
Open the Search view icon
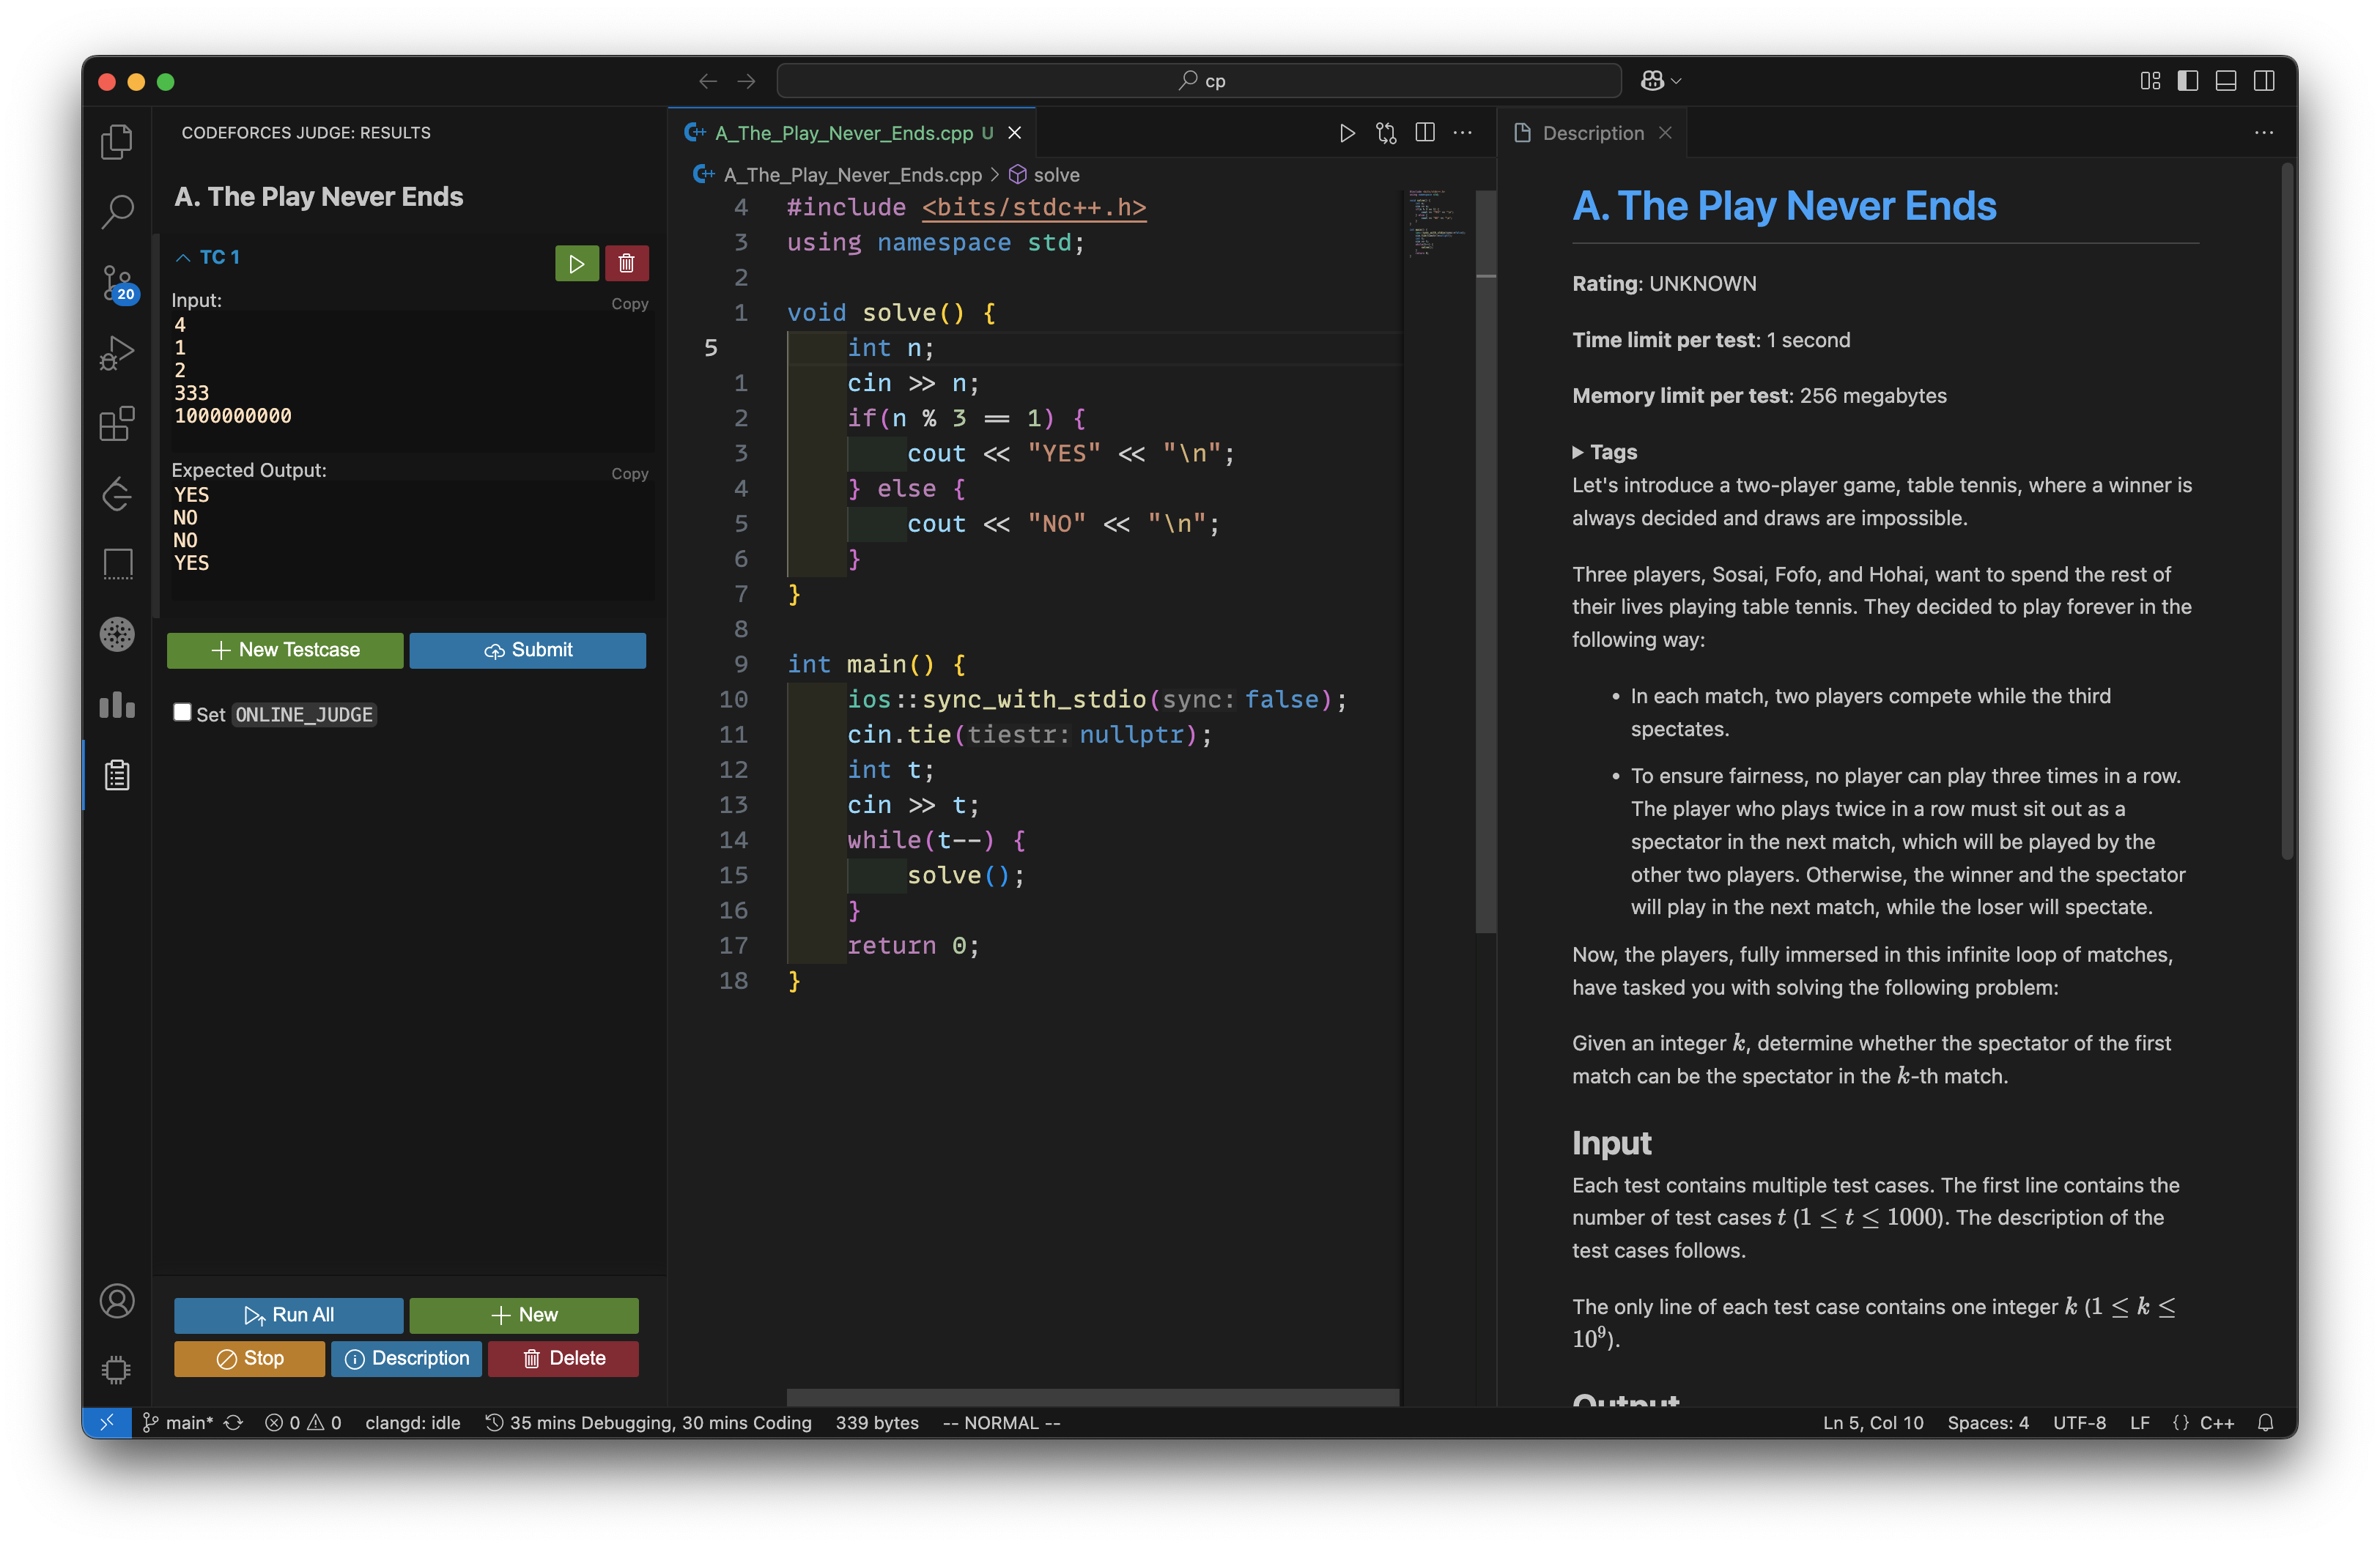117,211
